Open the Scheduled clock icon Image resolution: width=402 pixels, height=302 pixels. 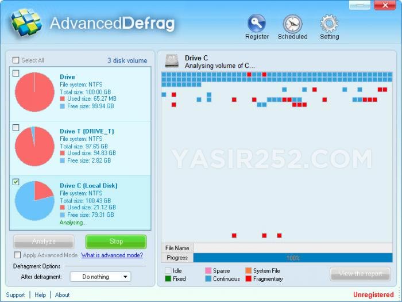(292, 24)
